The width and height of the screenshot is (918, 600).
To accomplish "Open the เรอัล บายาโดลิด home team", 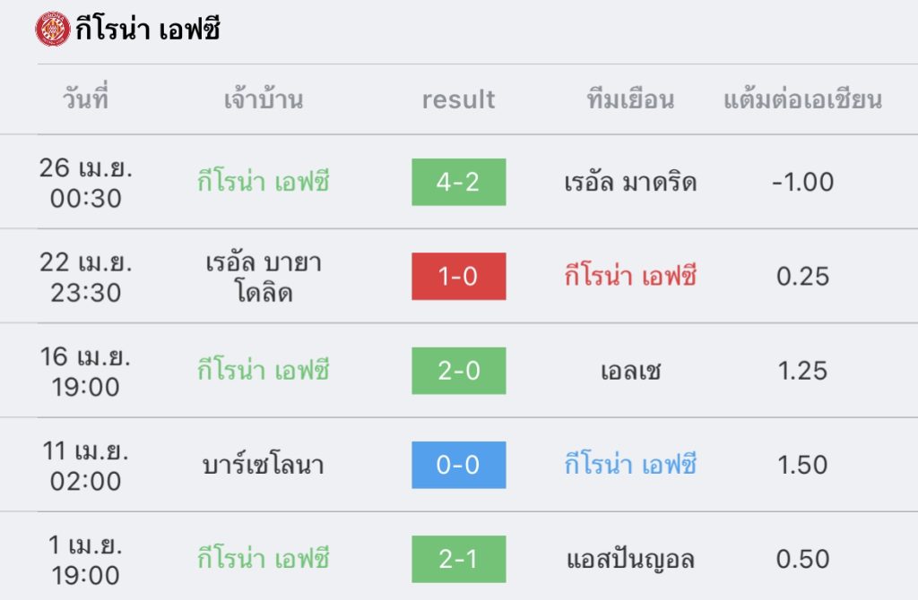I will tap(264, 278).
